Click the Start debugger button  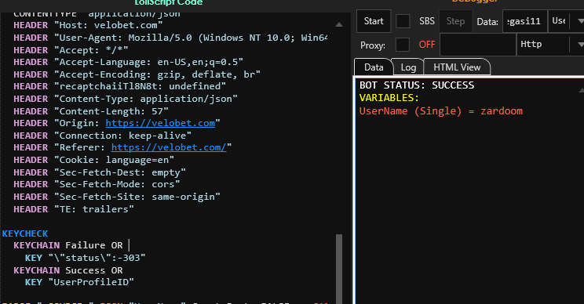point(374,21)
